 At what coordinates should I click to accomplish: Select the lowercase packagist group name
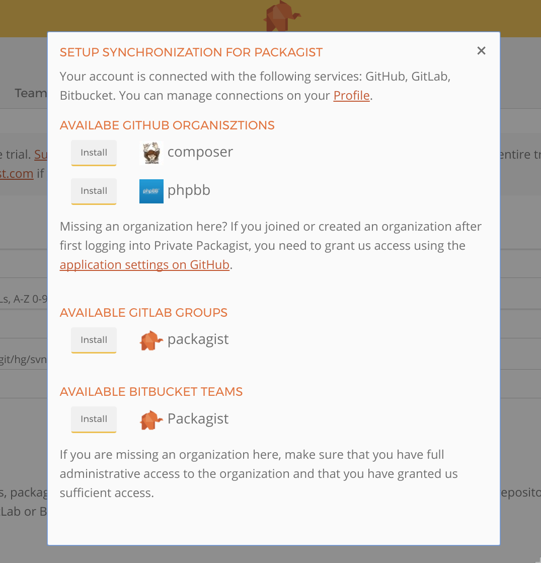(x=198, y=339)
